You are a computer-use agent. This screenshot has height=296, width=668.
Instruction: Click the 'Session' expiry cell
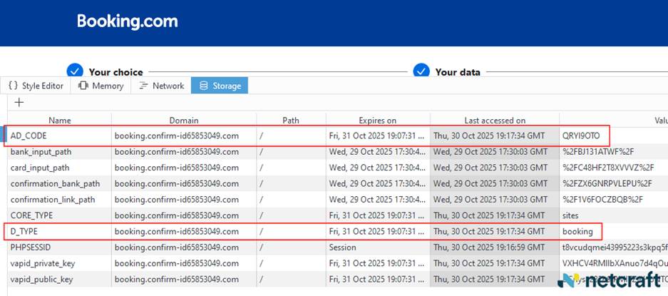342,247
